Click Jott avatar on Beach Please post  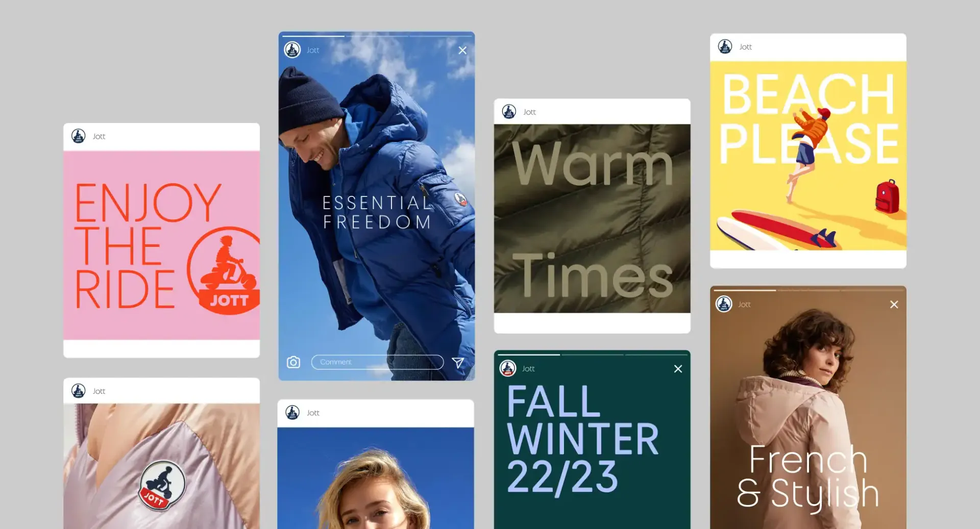coord(725,47)
